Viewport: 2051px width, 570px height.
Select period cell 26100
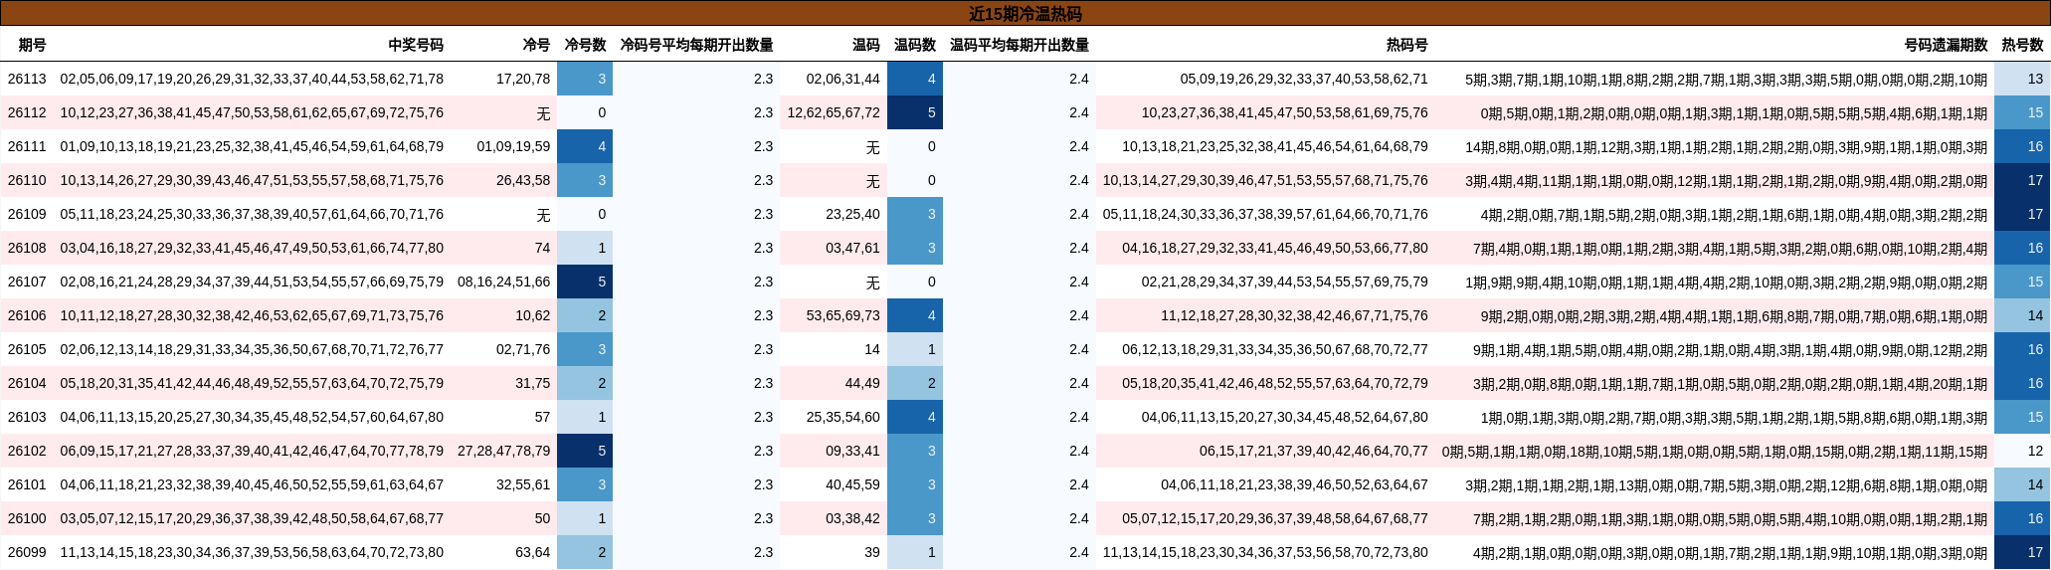[27, 518]
